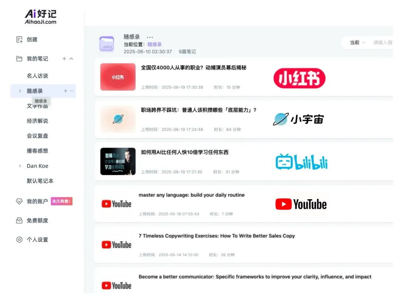Viewport: 398px width, 298px height.
Task: Open the 经济解说 notebook
Action: [37, 121]
